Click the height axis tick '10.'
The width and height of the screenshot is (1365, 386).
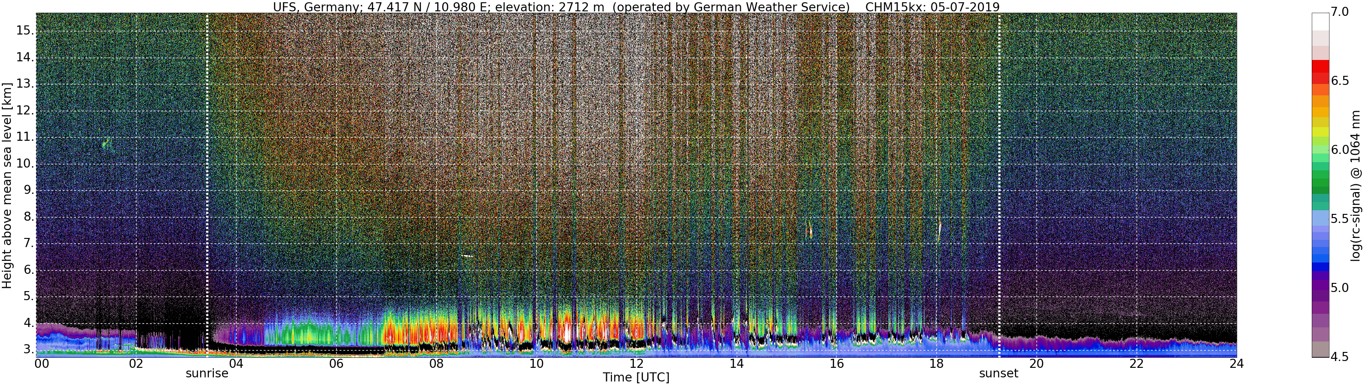(x=25, y=164)
